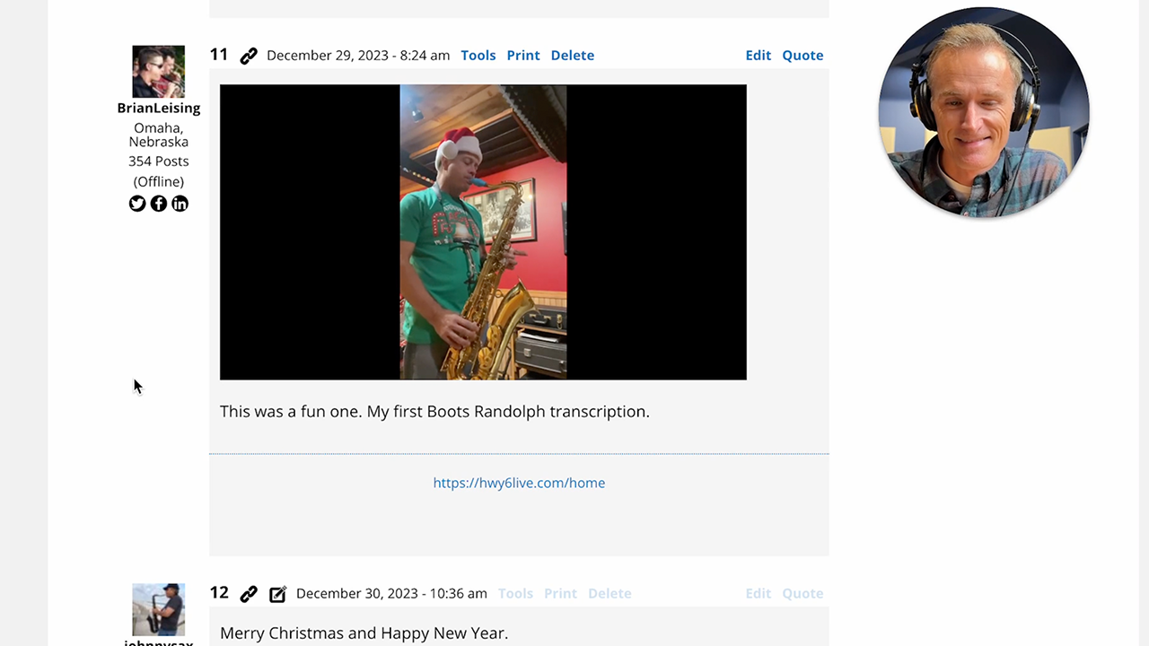Click Print on post 12

click(560, 594)
